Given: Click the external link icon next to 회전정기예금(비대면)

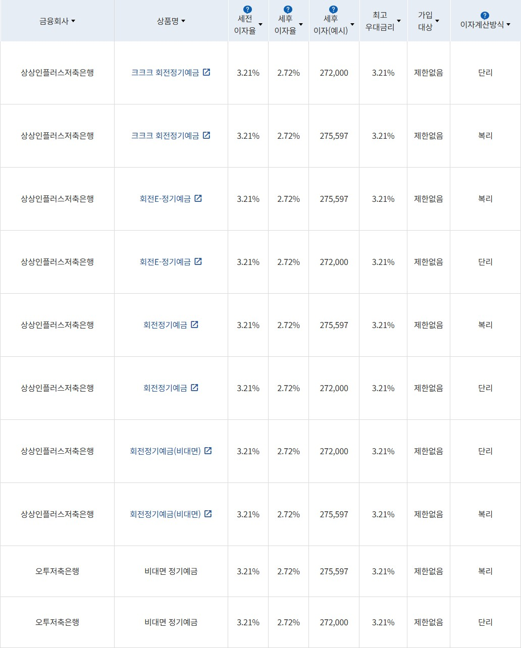Looking at the screenshot, I should [x=207, y=451].
